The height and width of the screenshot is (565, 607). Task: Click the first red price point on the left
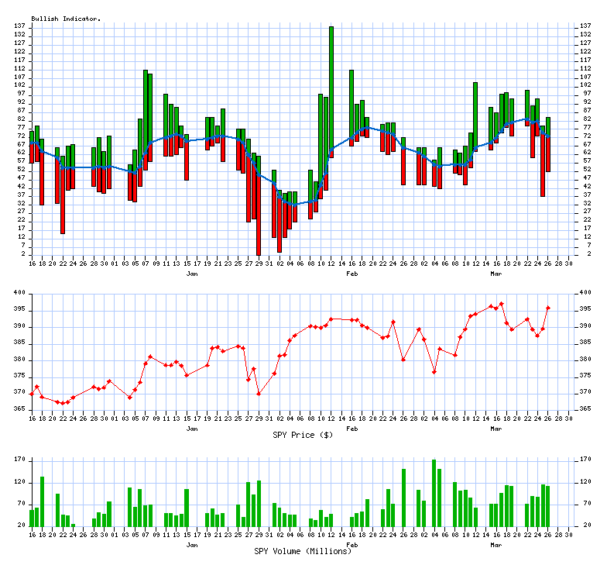tap(32, 394)
